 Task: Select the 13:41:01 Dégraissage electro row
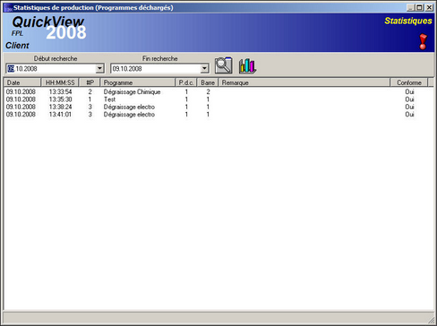coord(218,115)
